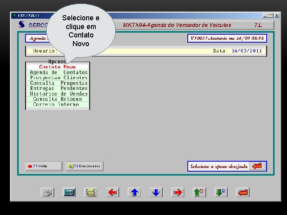Click the blue down arrow button
Screen dimensions: 287x215
(156, 192)
